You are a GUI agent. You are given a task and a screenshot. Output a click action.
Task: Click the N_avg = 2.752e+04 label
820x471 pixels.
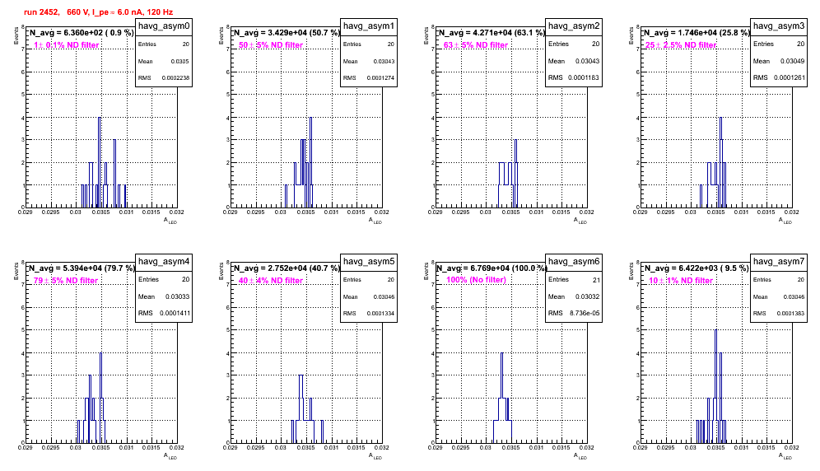287,268
